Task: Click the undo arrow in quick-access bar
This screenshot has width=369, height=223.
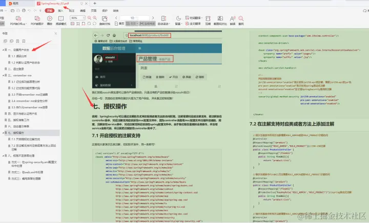Action: pos(29,11)
